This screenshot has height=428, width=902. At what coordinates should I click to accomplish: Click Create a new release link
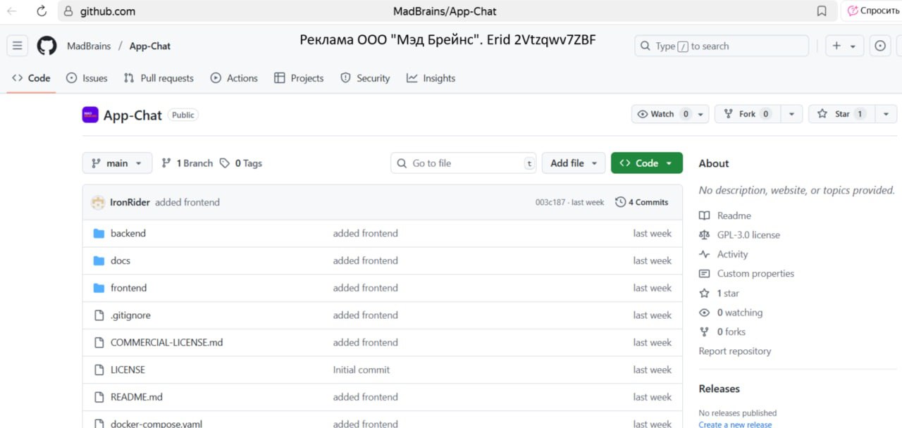735,424
